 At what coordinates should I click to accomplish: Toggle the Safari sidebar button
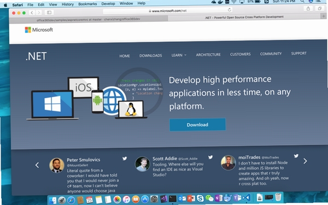point(49,13)
